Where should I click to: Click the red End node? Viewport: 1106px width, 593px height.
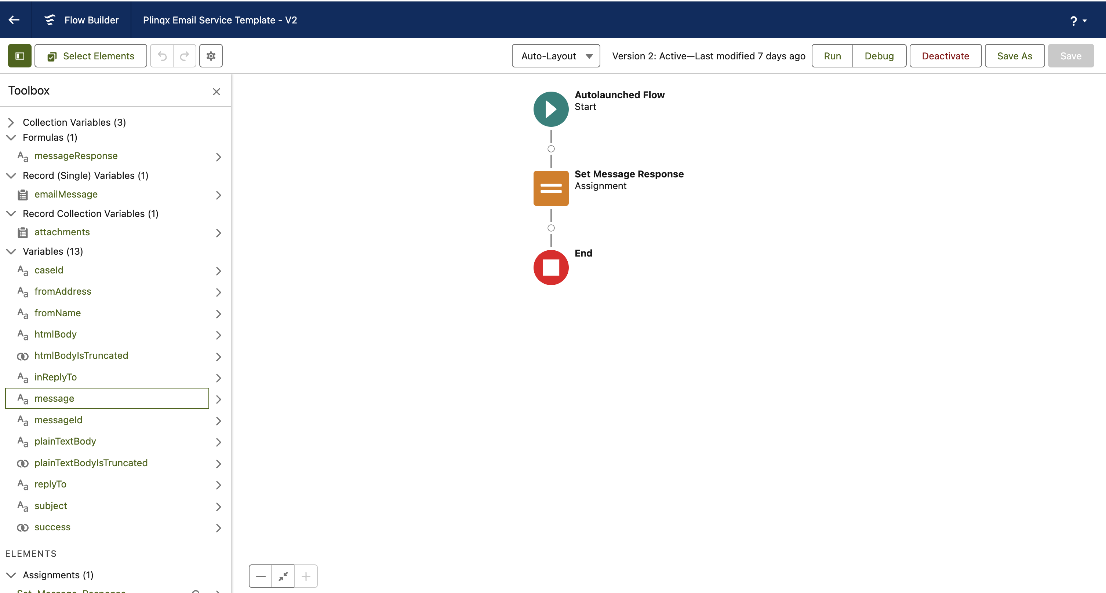point(551,268)
